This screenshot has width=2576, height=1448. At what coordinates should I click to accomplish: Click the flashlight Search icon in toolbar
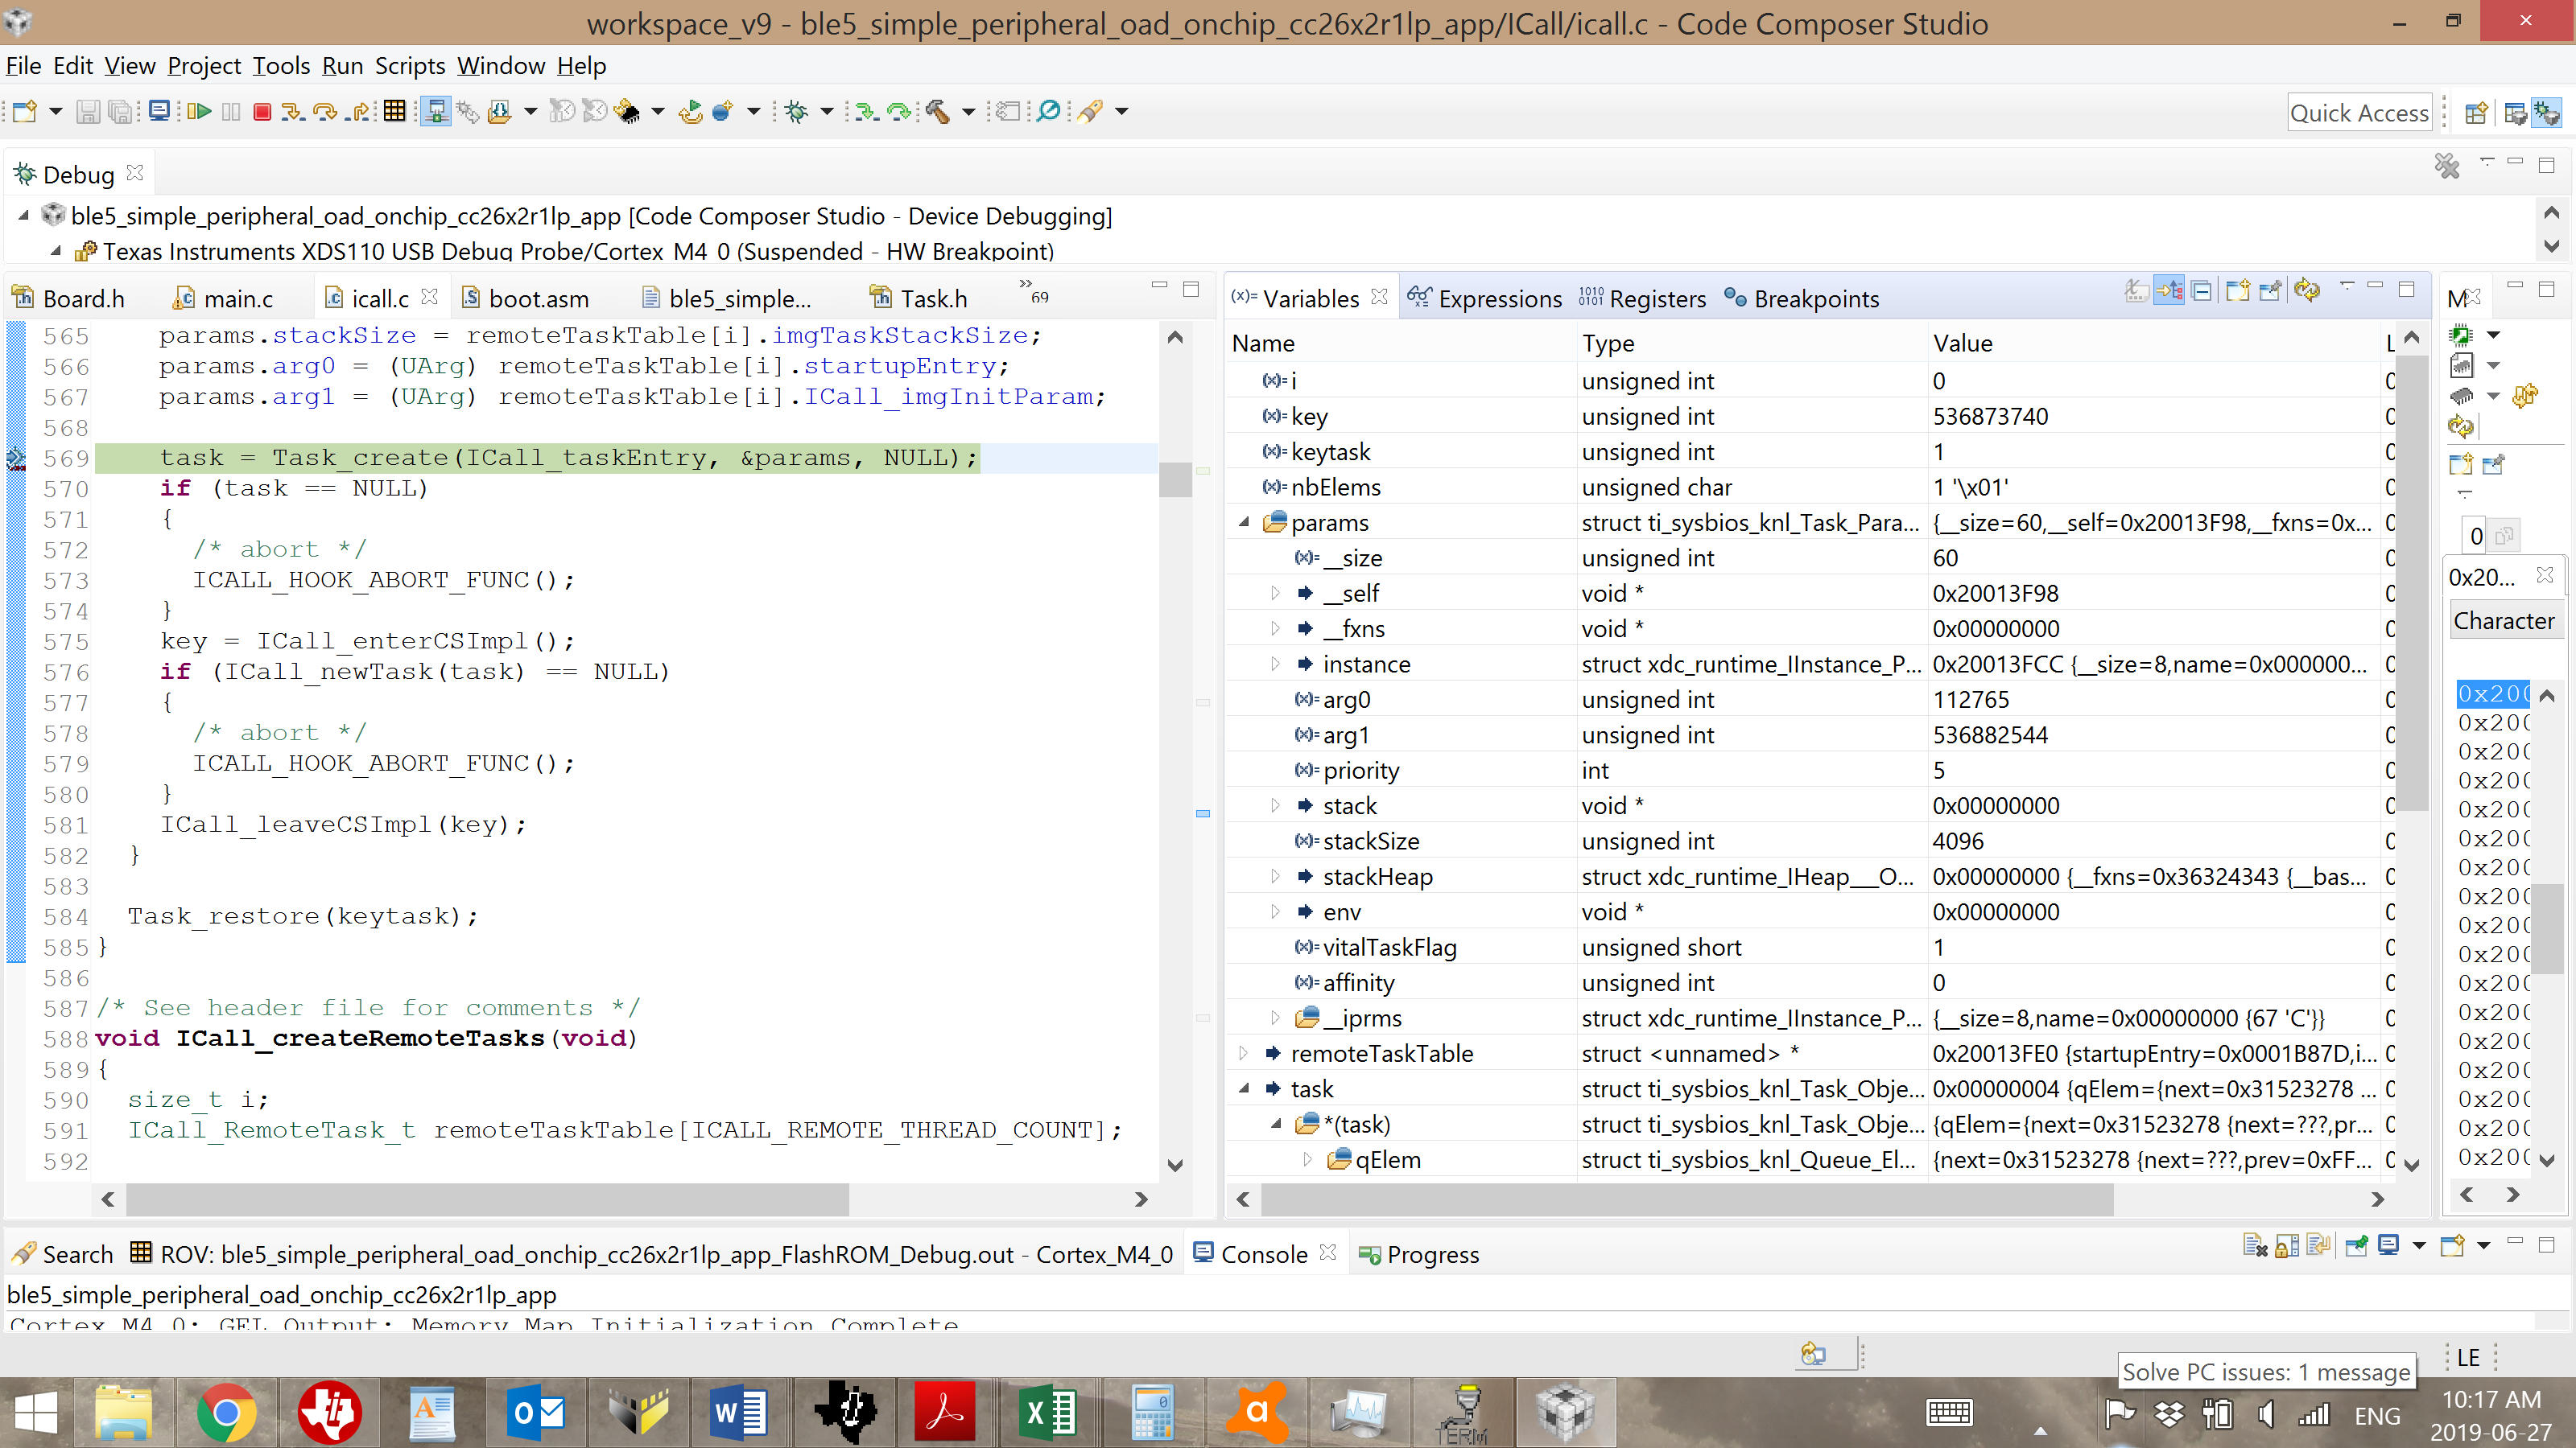click(1091, 111)
